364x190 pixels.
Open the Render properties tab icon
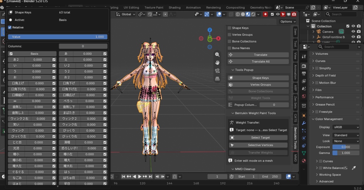point(304,66)
